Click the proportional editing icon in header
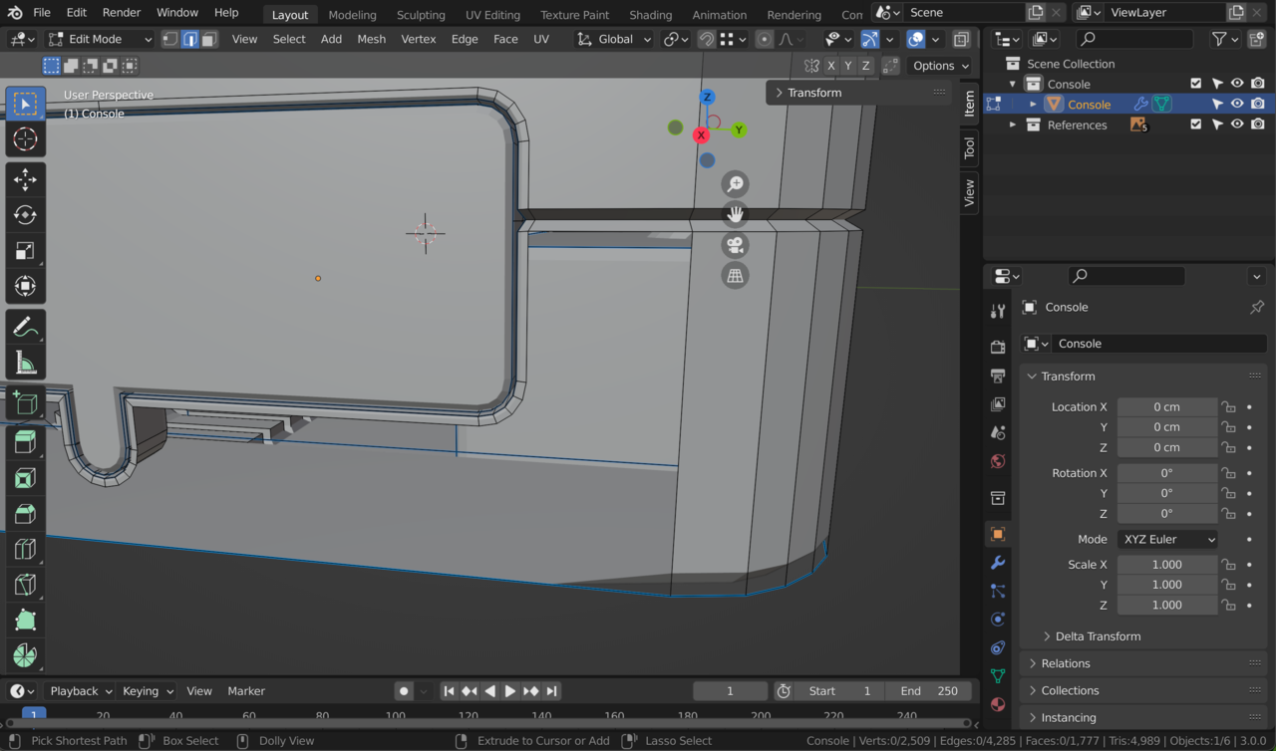The width and height of the screenshot is (1276, 751). tap(763, 39)
